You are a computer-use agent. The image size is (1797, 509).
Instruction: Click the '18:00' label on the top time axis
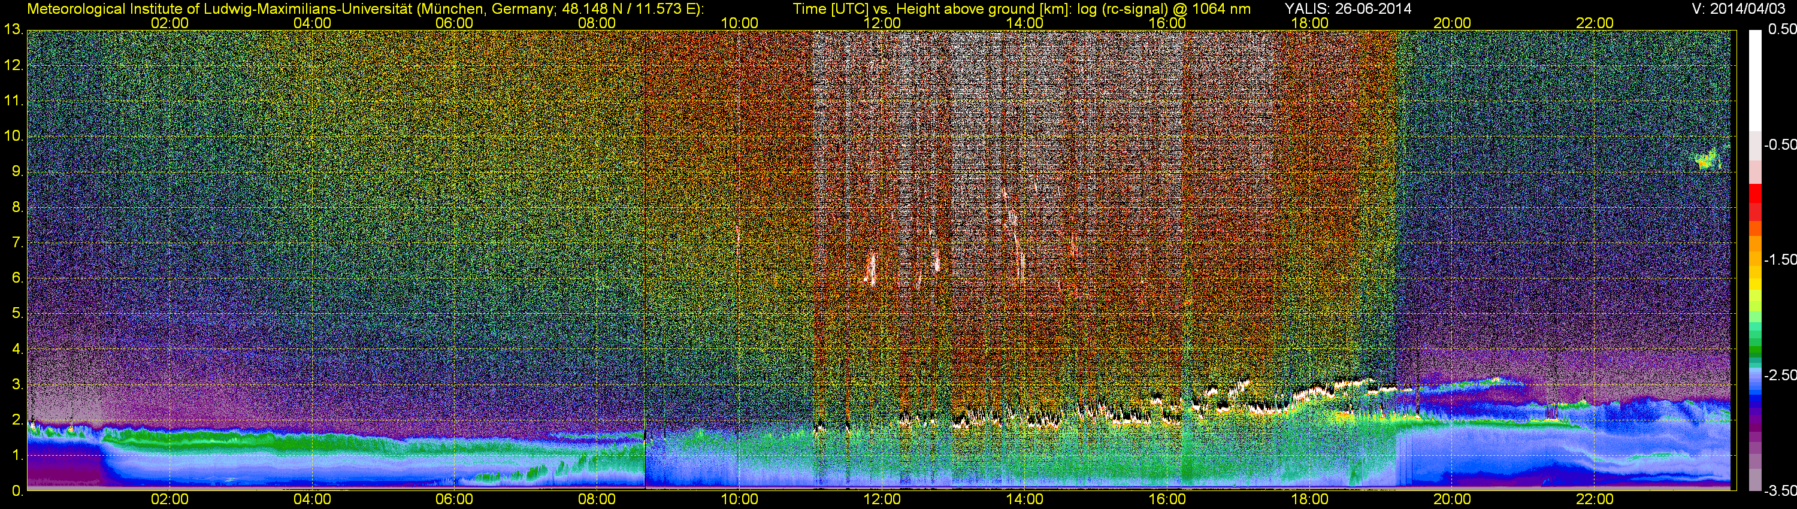[1310, 23]
